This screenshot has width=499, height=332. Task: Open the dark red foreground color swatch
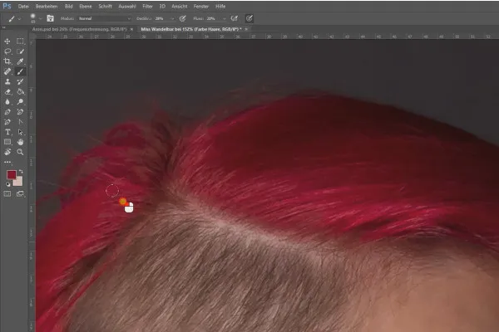click(11, 175)
